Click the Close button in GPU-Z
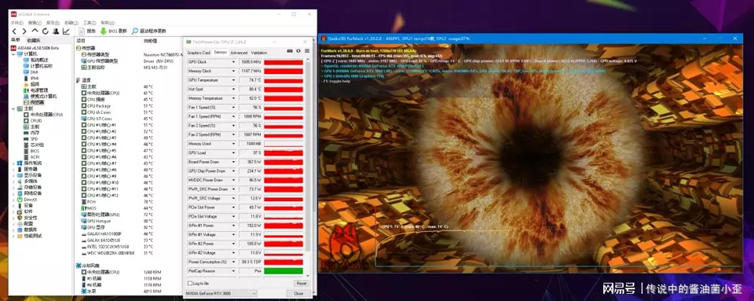The width and height of the screenshot is (754, 301). (298, 293)
